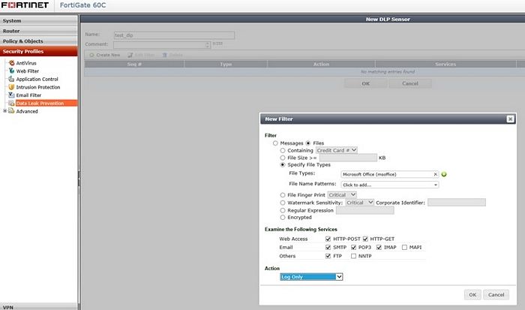Enable the NNTP checkbox
This screenshot has height=310, width=525.
click(x=353, y=256)
